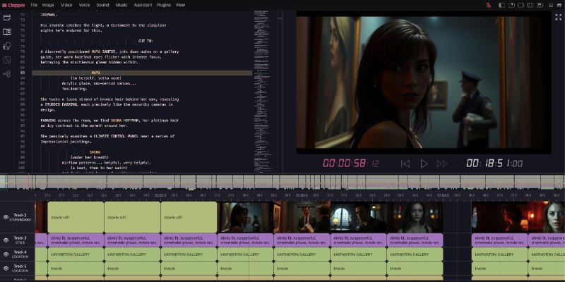Select the characters icon in left sidebar
The width and height of the screenshot is (565, 282).
[x=7, y=46]
